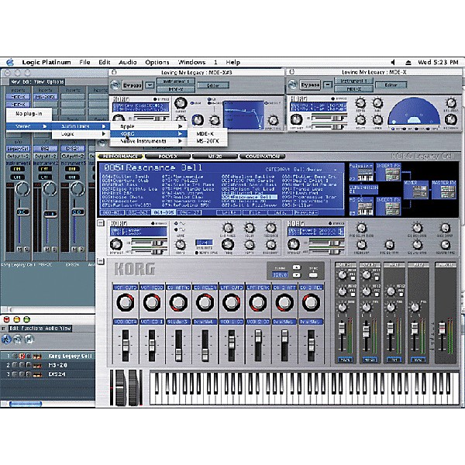This screenshot has width=465, height=465.
Task: Mute the ES2 channel strip
Action: pyautogui.click(x=48, y=250)
